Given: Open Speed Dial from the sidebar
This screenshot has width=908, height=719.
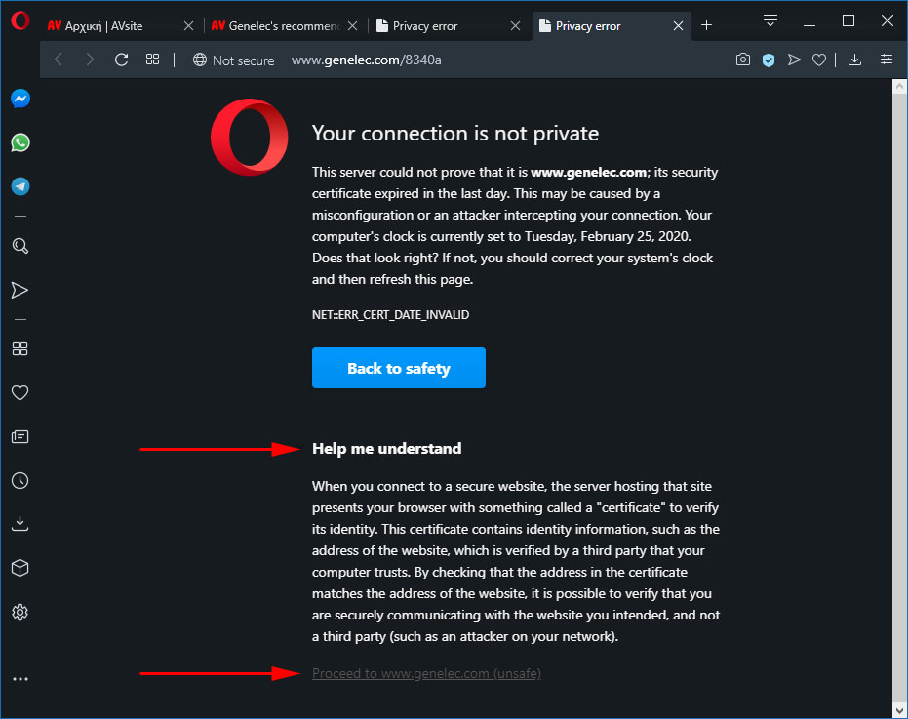Looking at the screenshot, I should [20, 349].
